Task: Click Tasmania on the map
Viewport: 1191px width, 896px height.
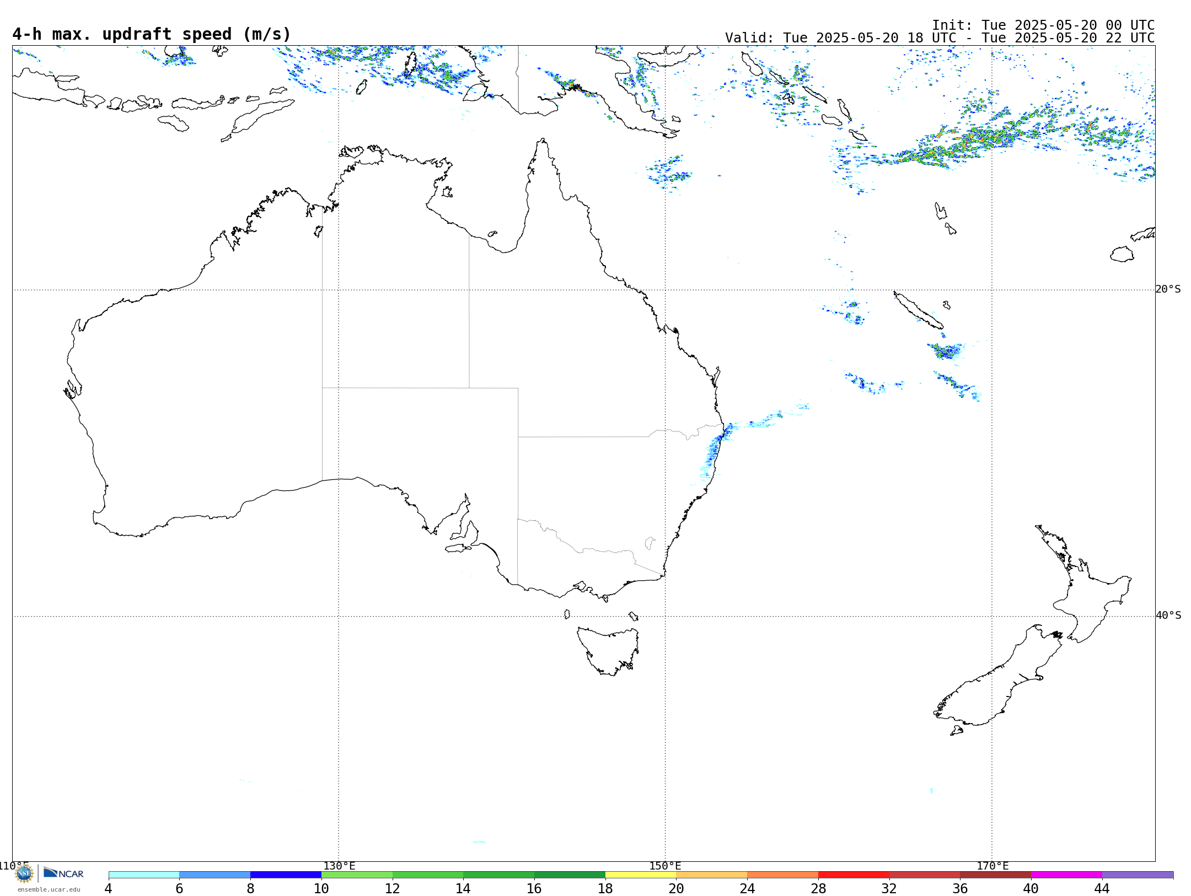Action: click(x=608, y=651)
